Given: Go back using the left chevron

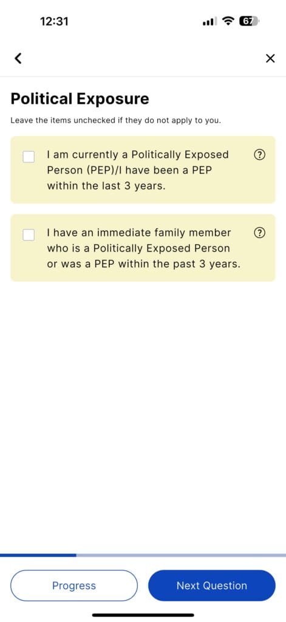Looking at the screenshot, I should 18,58.
